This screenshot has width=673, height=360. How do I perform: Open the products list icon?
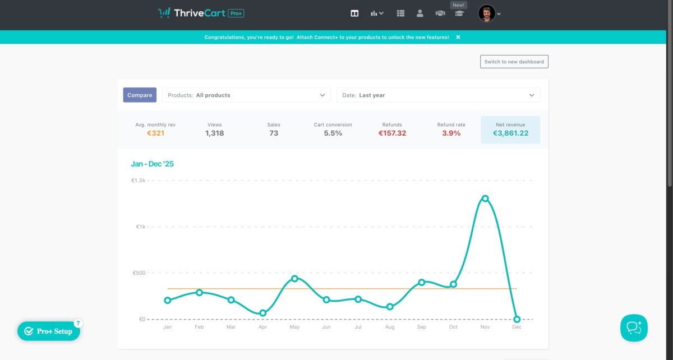(x=400, y=13)
